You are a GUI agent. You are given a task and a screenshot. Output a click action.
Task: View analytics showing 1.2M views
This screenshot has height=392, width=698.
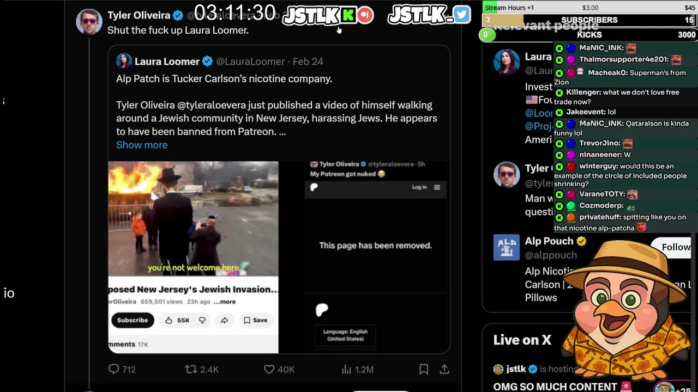pos(346,369)
